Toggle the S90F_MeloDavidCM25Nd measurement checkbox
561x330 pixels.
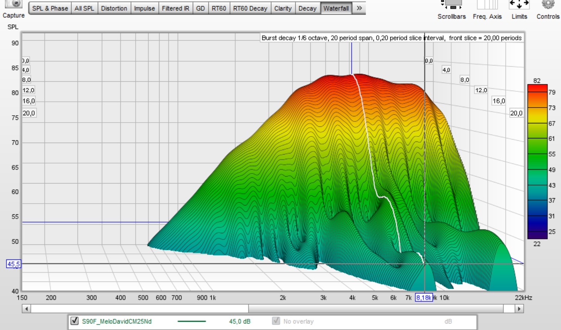75,321
